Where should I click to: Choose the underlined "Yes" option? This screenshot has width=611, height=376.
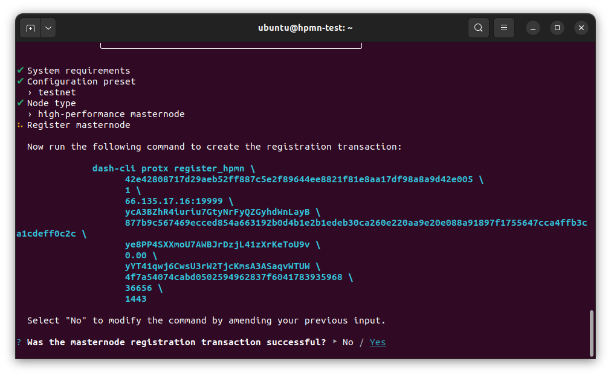pyautogui.click(x=378, y=342)
